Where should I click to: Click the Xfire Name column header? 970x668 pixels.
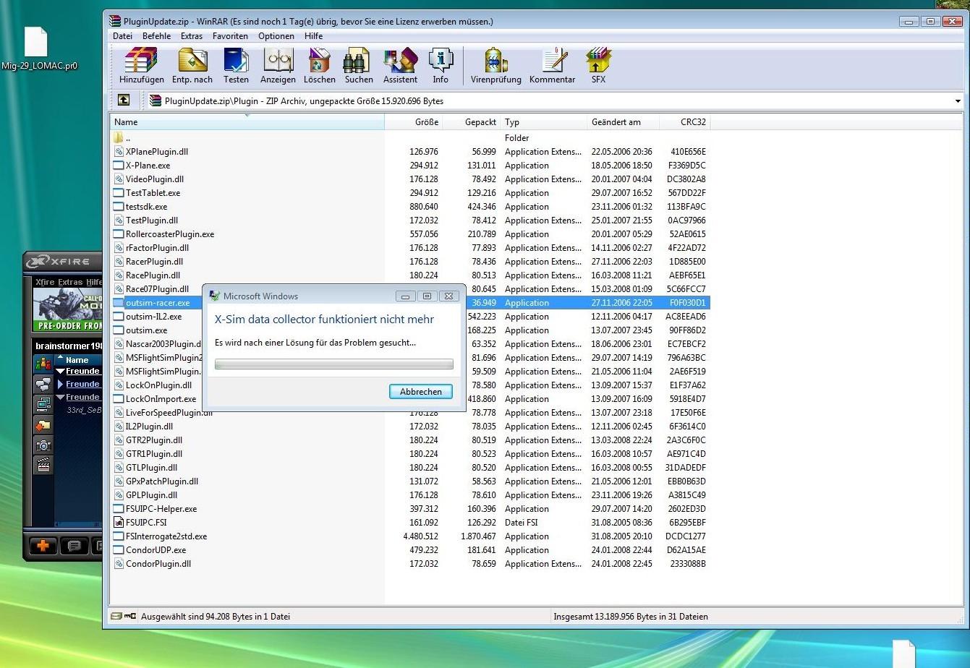(x=77, y=360)
